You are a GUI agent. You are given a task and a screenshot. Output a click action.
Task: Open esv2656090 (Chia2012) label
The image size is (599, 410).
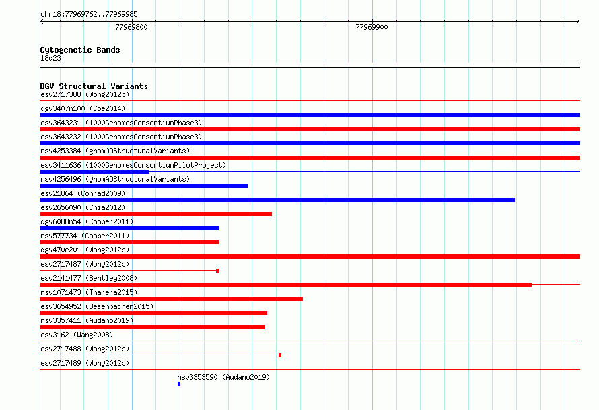pyautogui.click(x=83, y=207)
